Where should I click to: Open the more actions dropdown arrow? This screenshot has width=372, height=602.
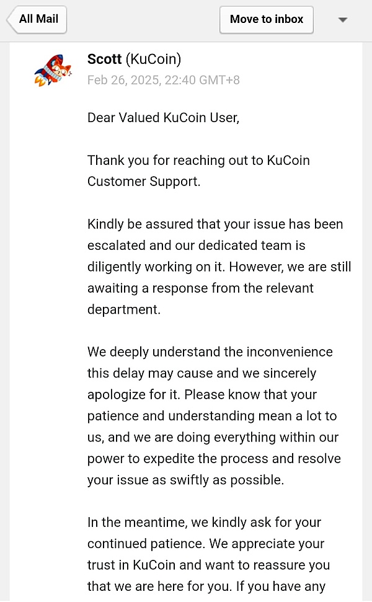tap(343, 20)
